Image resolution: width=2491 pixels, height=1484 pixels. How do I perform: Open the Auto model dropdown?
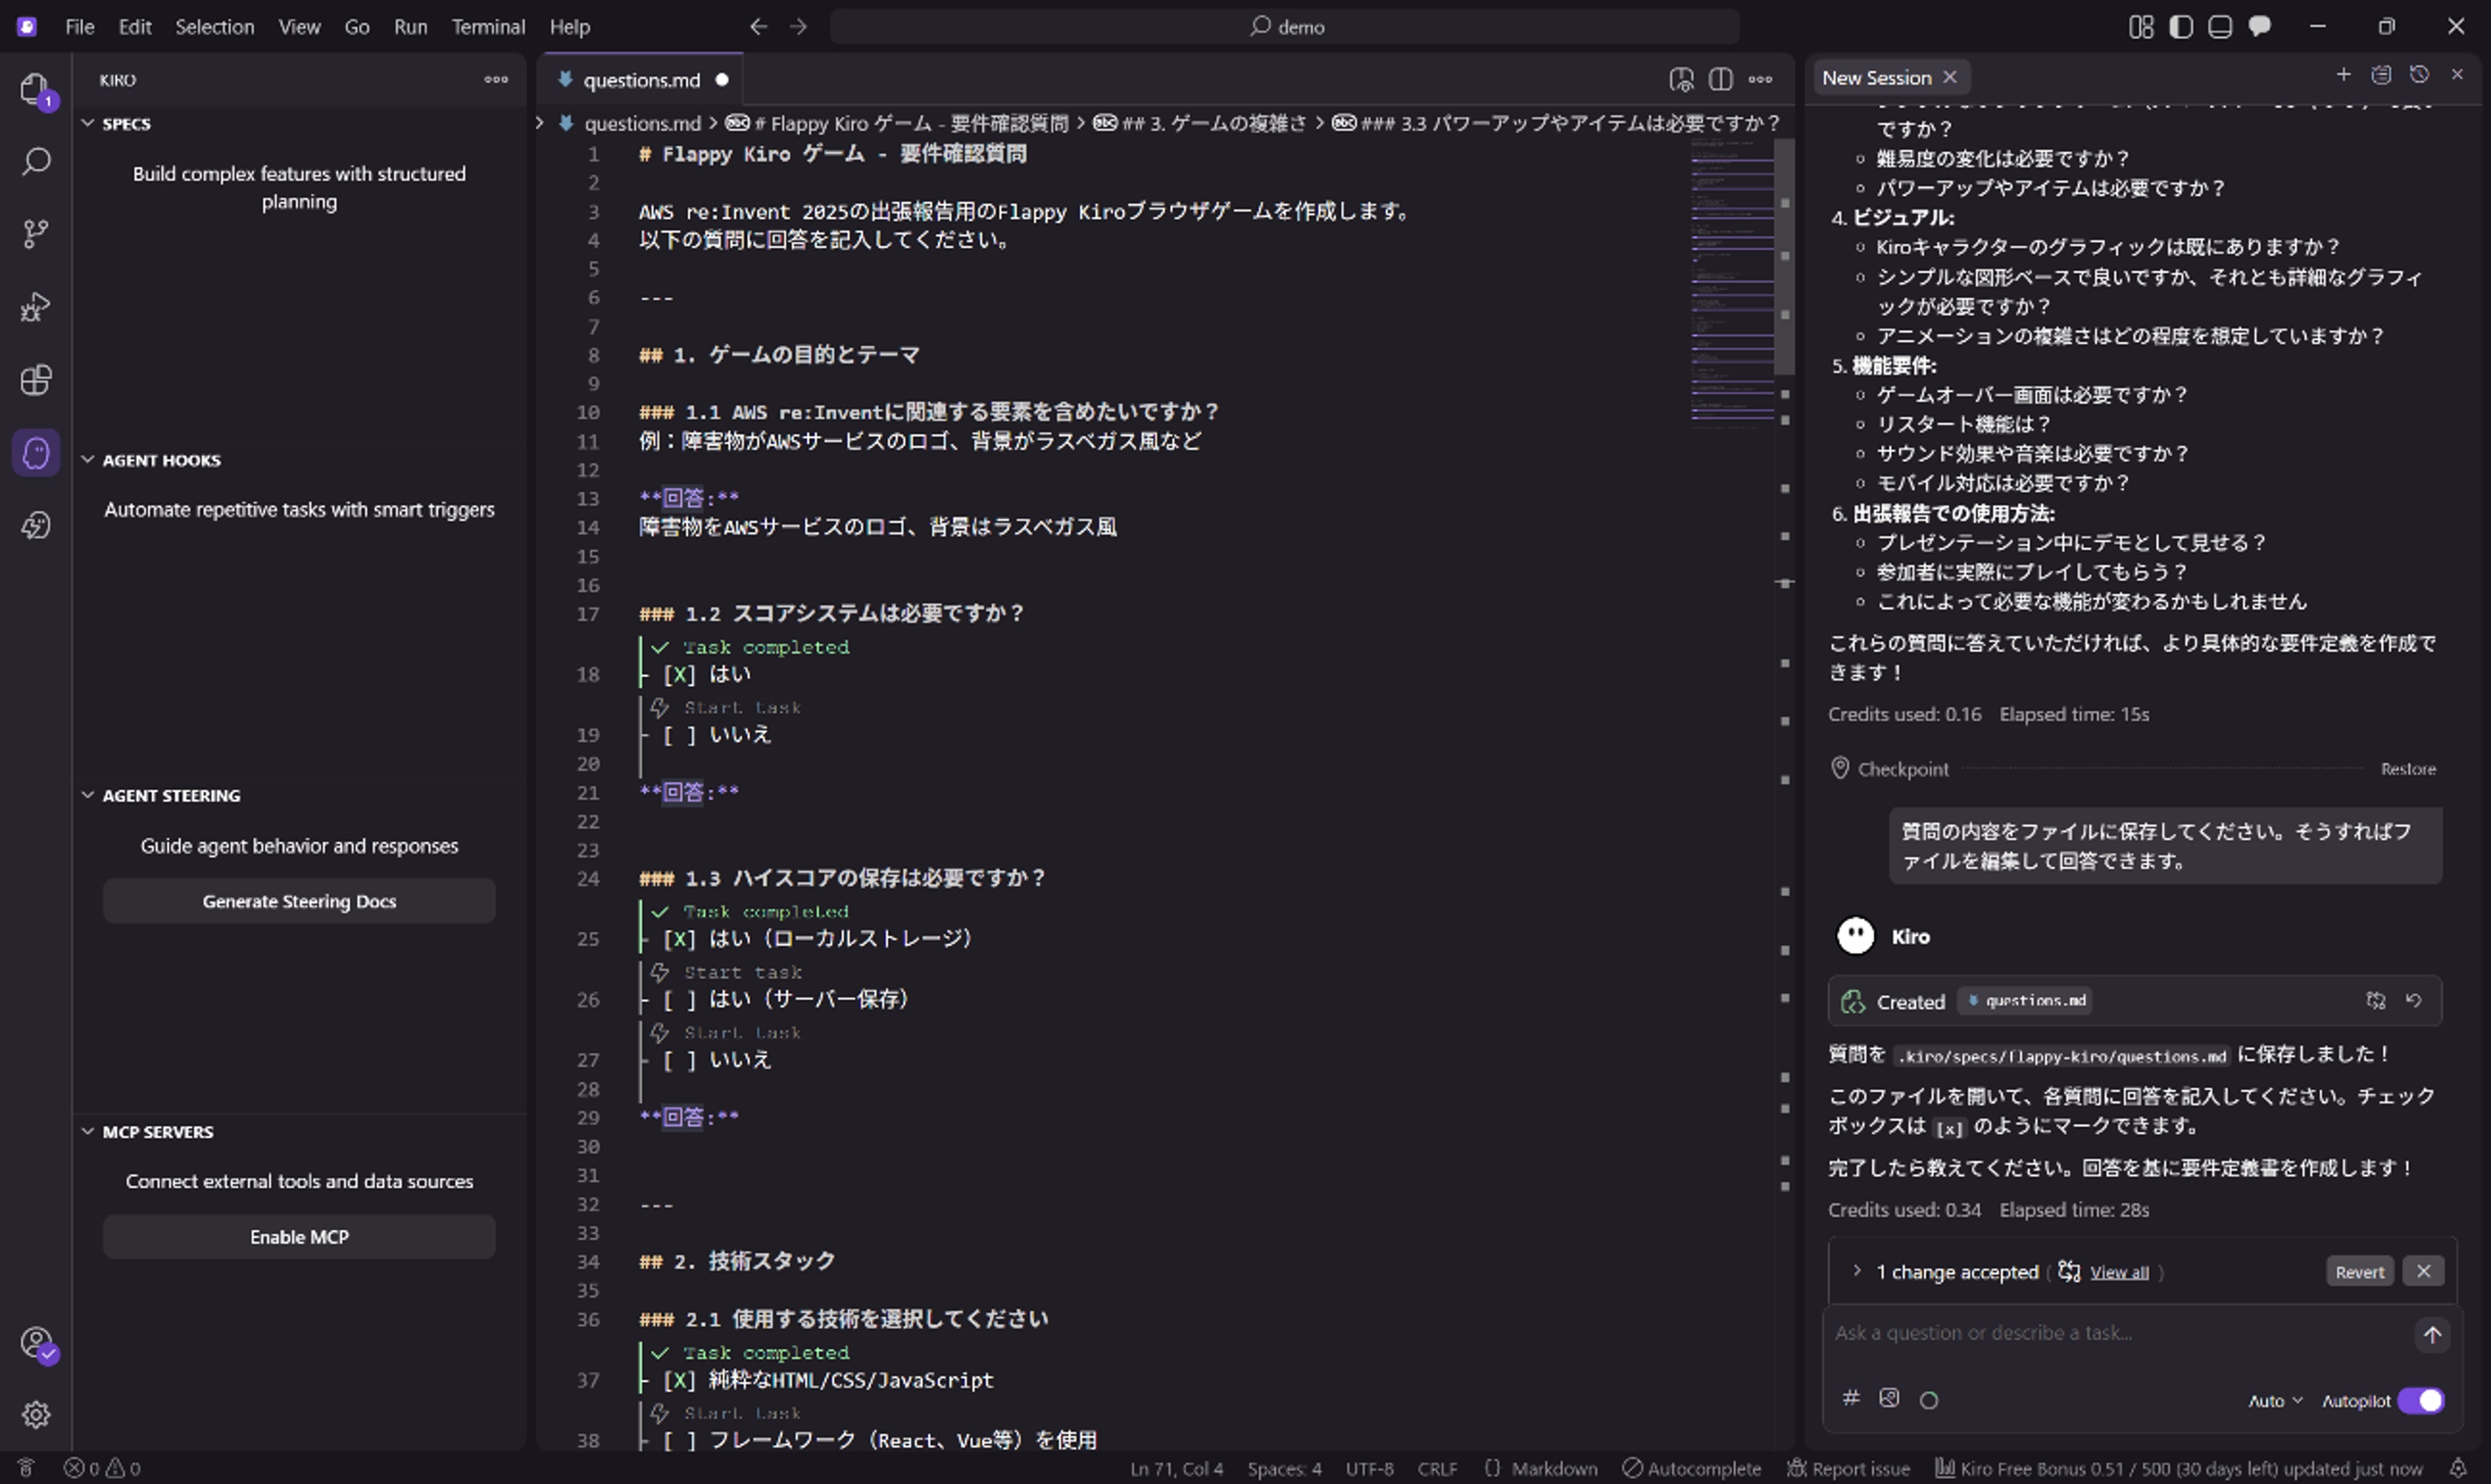(x=2274, y=1401)
